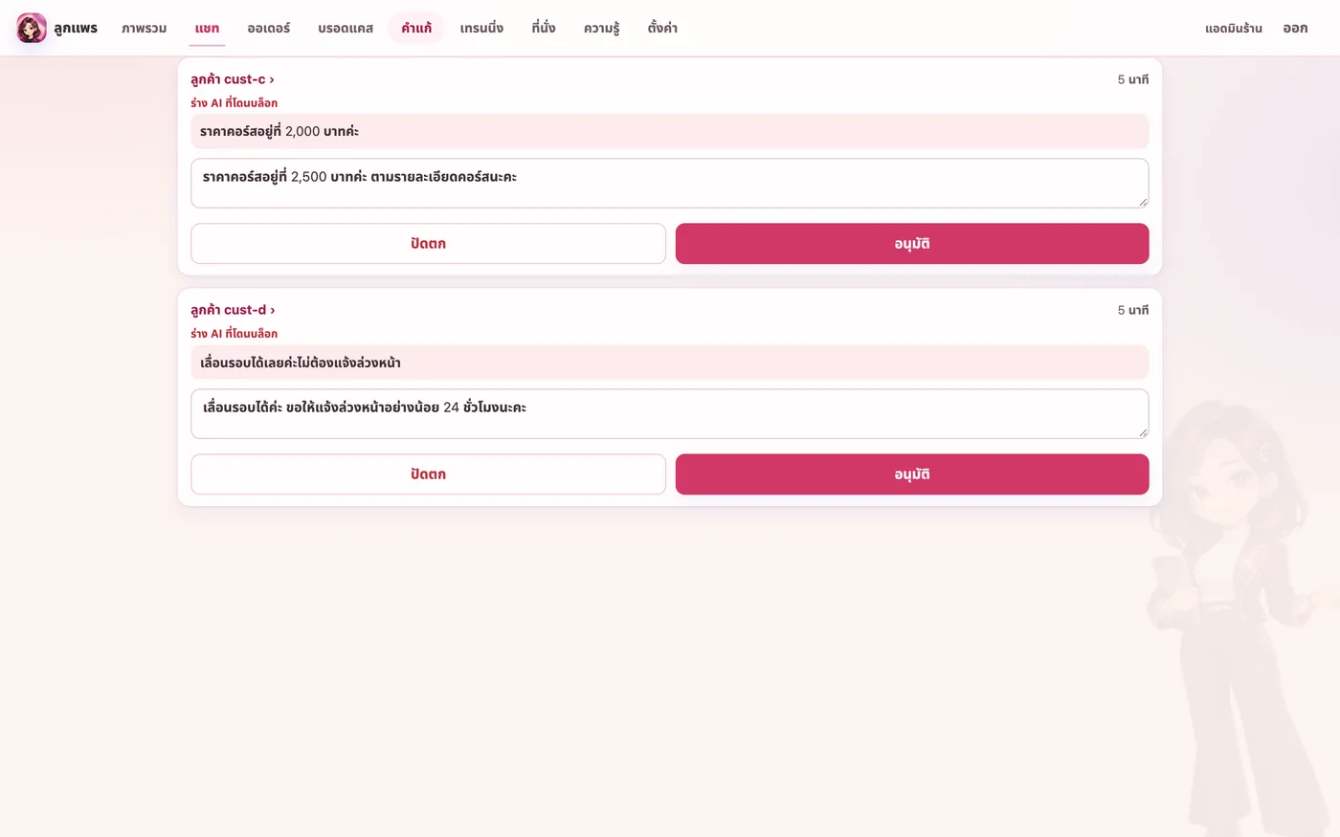Approve the cust-d correction with อนุมัติ
1340x837 pixels.
[x=912, y=474]
